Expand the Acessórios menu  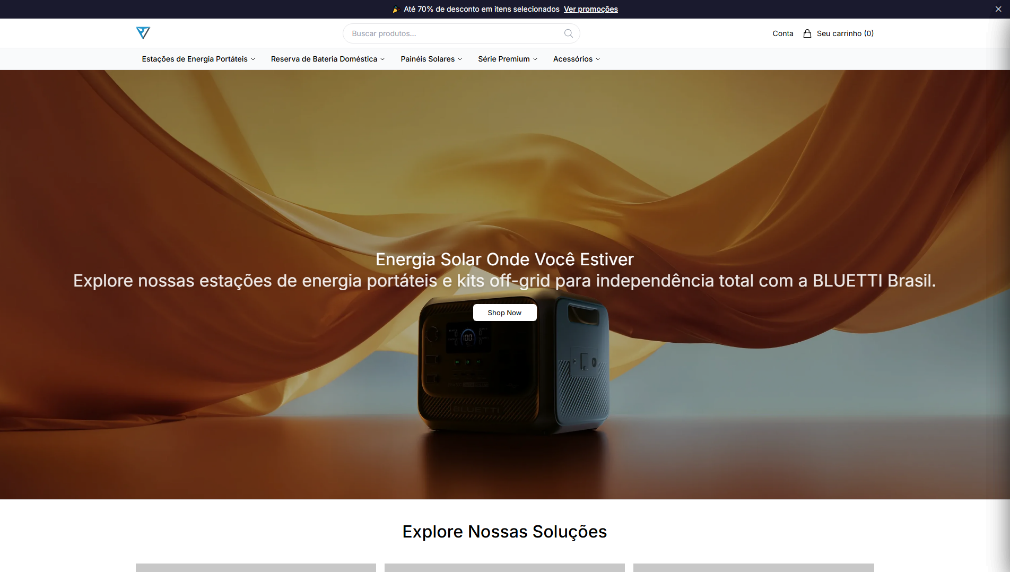(x=577, y=59)
